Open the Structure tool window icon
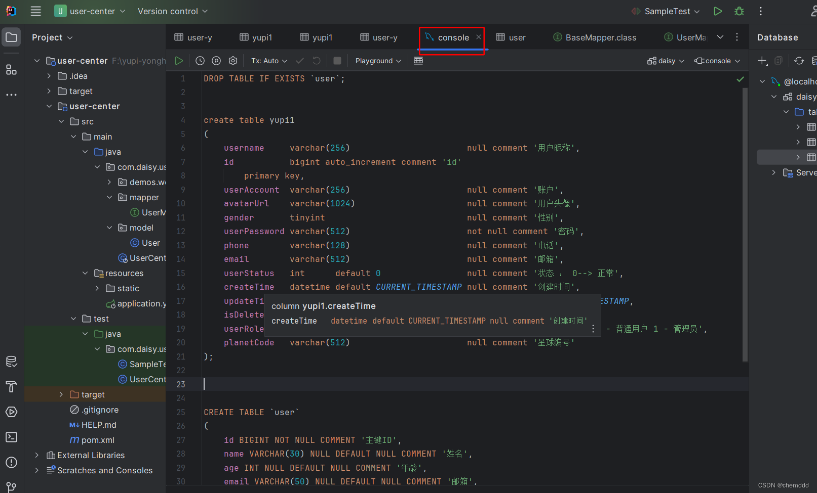Image resolution: width=817 pixels, height=493 pixels. (11, 70)
